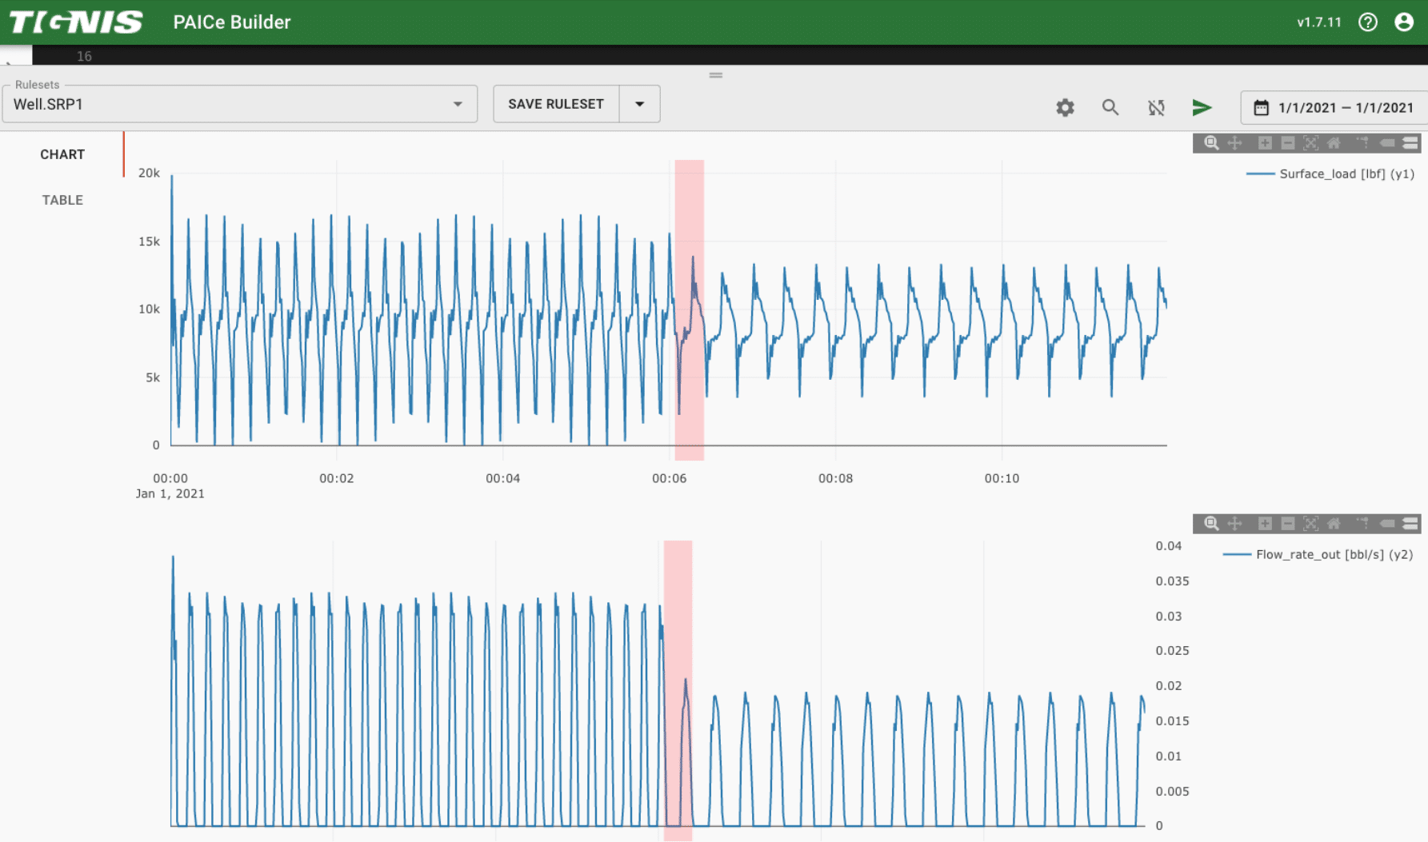Click autoscale icon on Surface_load chart modebar
1428x842 pixels.
point(1310,143)
